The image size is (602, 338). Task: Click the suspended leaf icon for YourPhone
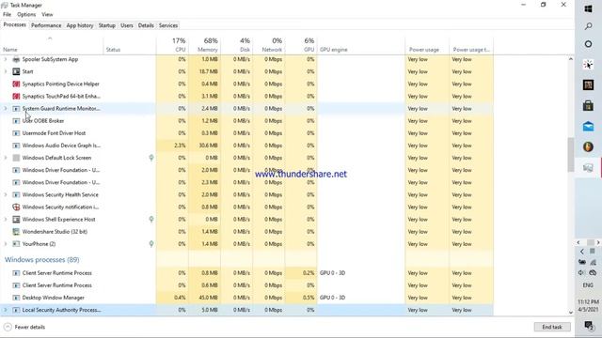tap(151, 244)
